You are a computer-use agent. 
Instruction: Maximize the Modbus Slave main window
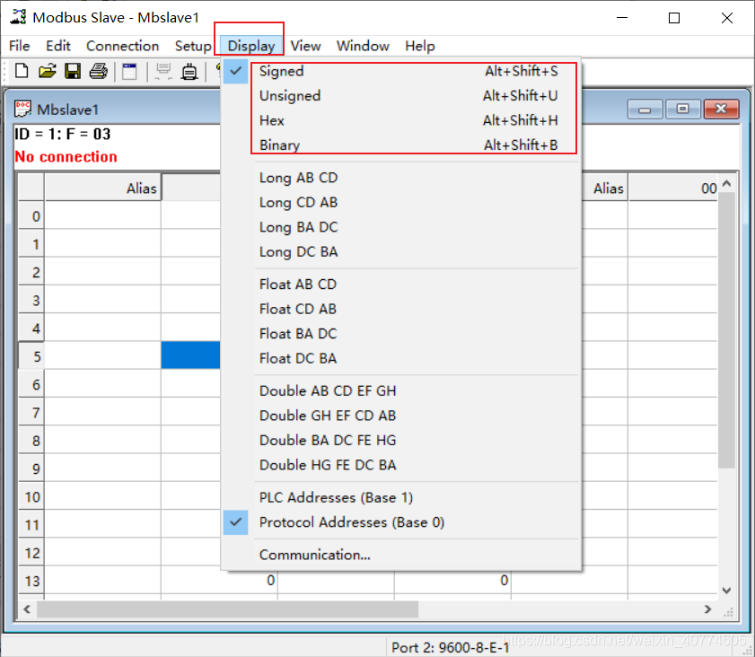(674, 18)
